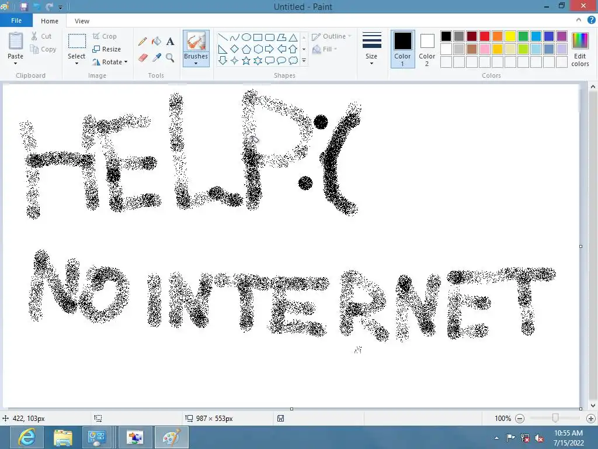This screenshot has height=449, width=598.
Task: Open File Explorer from taskbar
Action: (x=63, y=437)
